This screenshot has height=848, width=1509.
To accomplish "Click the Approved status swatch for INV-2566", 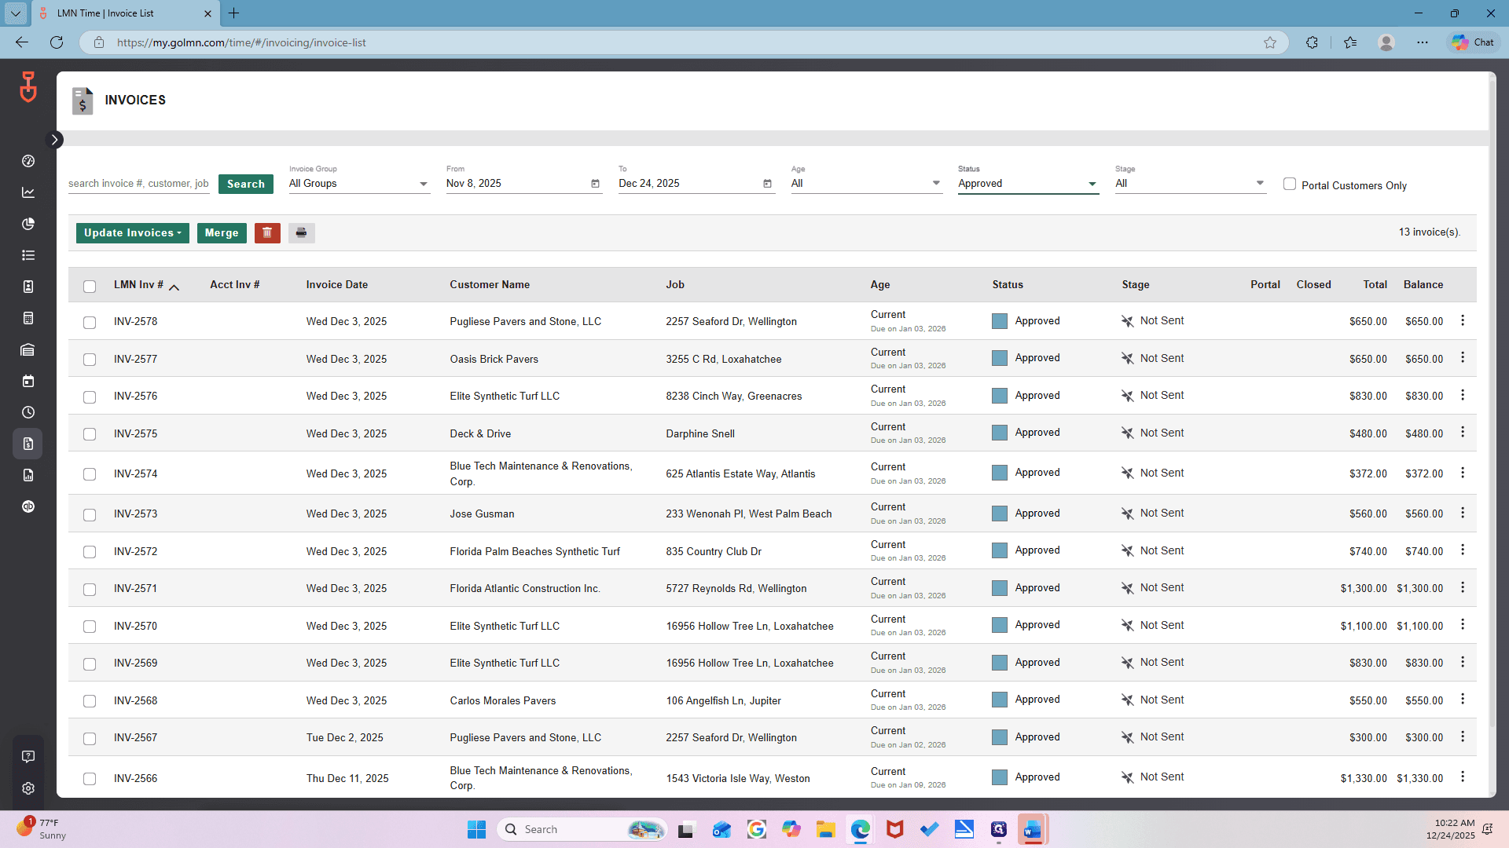I will pyautogui.click(x=1000, y=777).
